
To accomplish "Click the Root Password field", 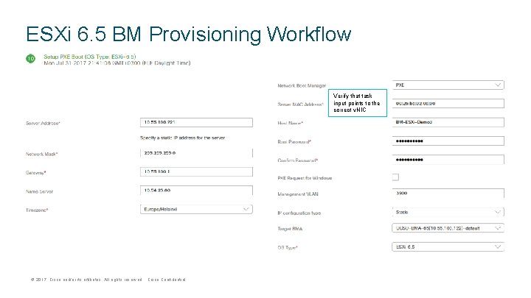I will (448, 141).
